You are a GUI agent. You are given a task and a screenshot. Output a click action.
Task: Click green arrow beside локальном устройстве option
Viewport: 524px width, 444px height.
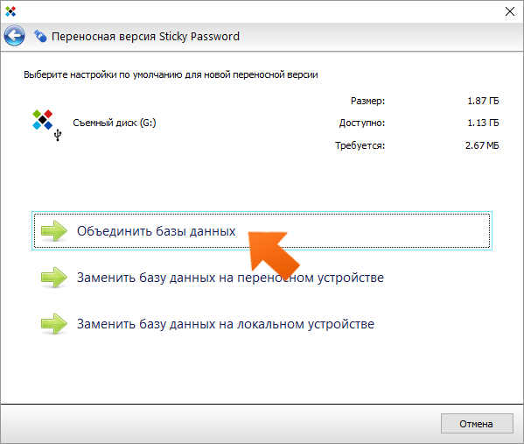point(54,324)
